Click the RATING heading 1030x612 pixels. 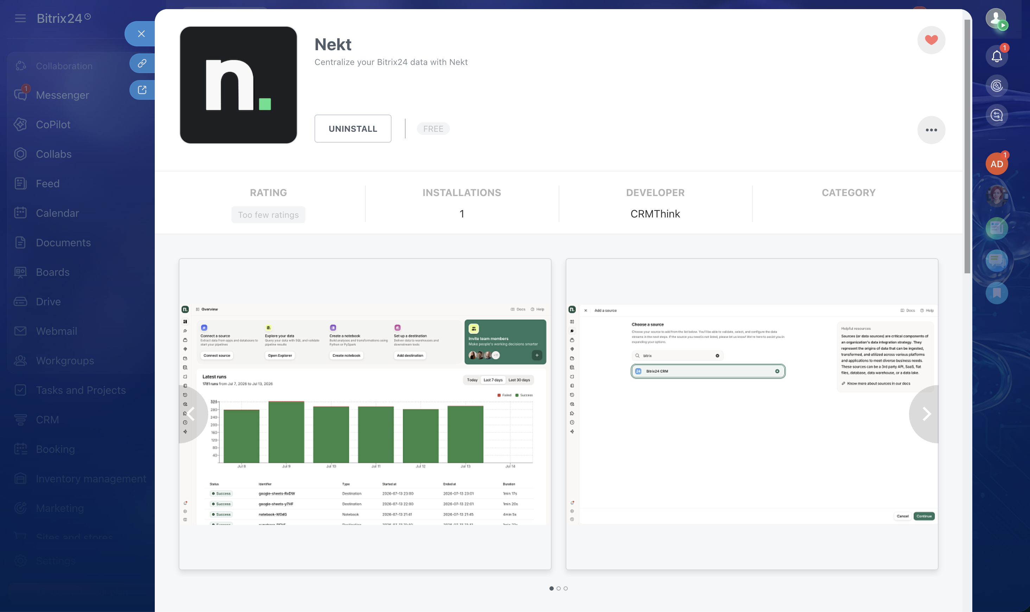tap(268, 193)
